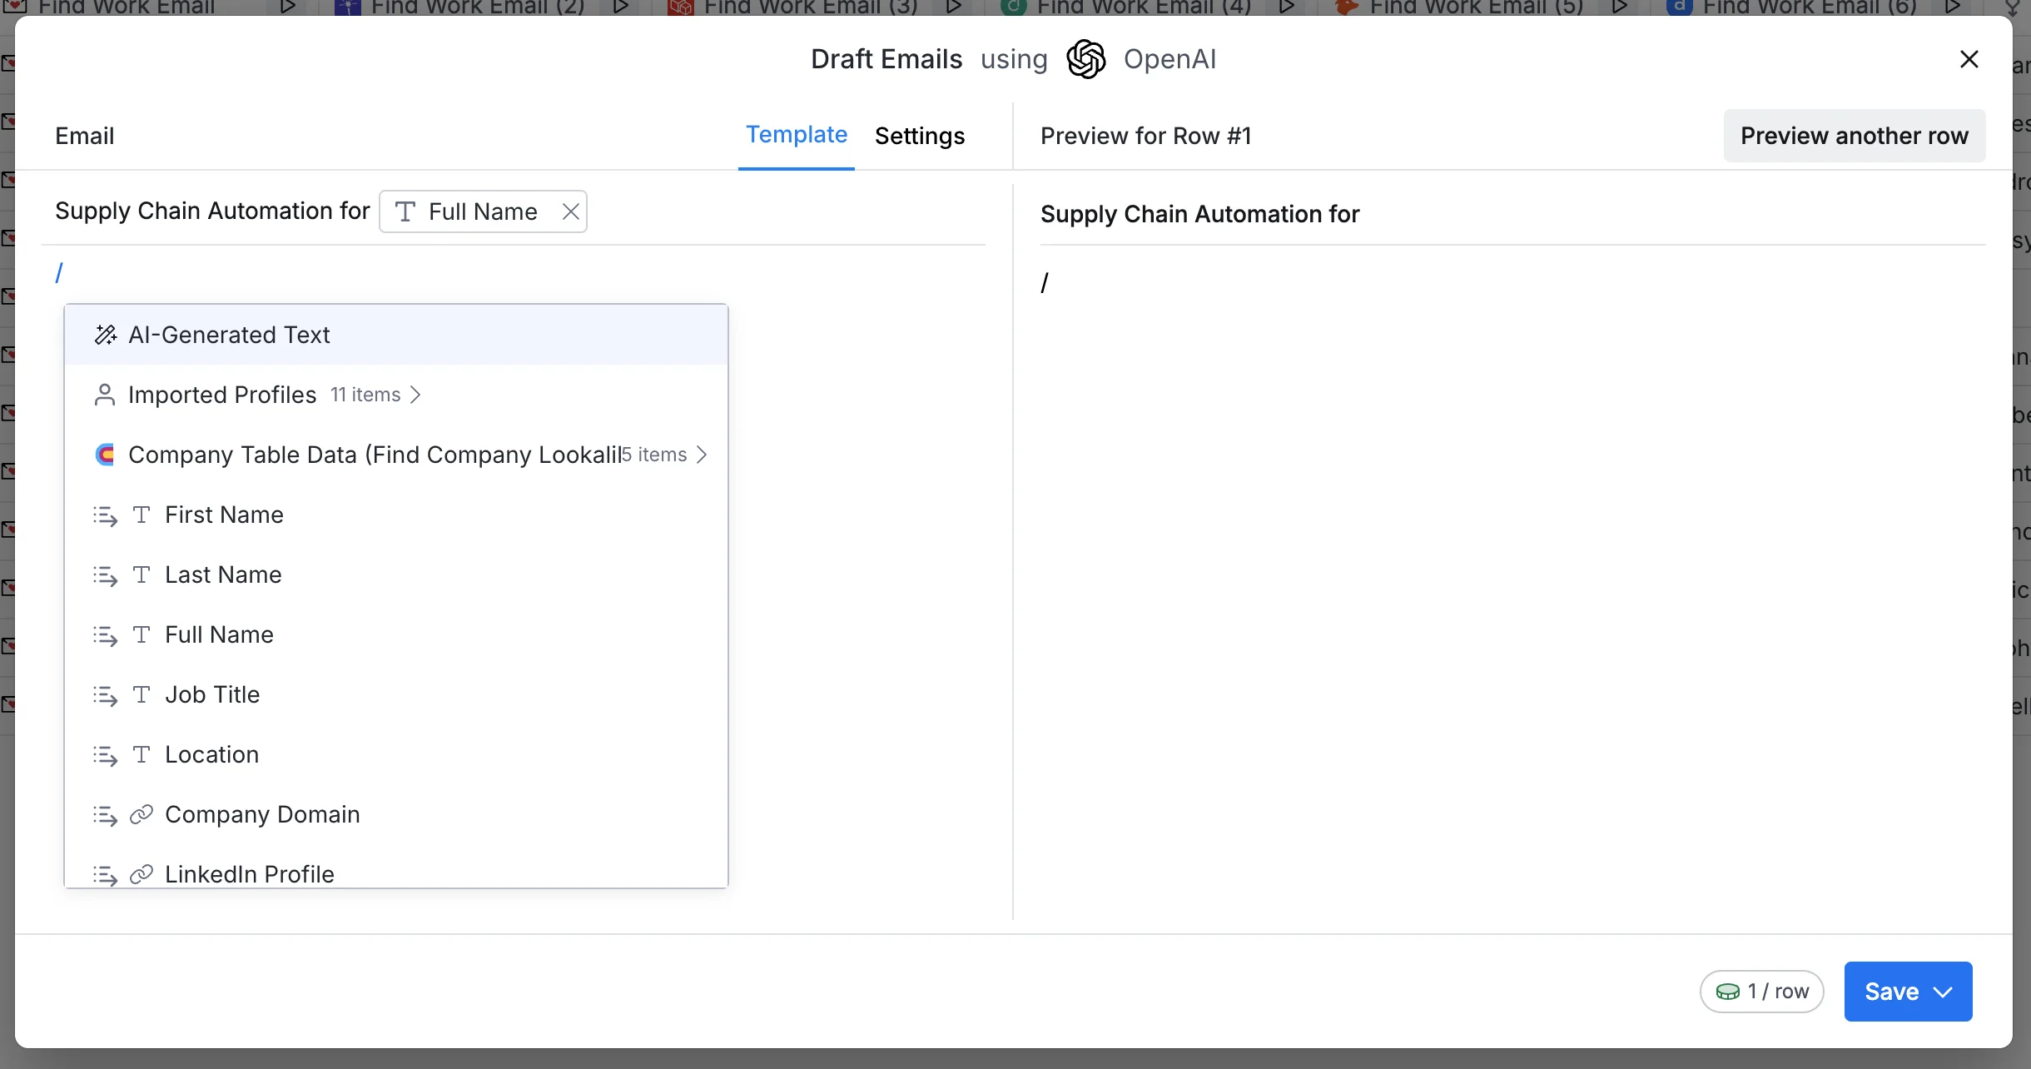Expand the Company Table Data 5 items chevron
This screenshot has width=2031, height=1069.
(x=702, y=455)
